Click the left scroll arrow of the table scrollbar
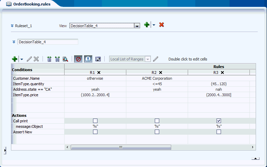 pyautogui.click(x=67, y=147)
